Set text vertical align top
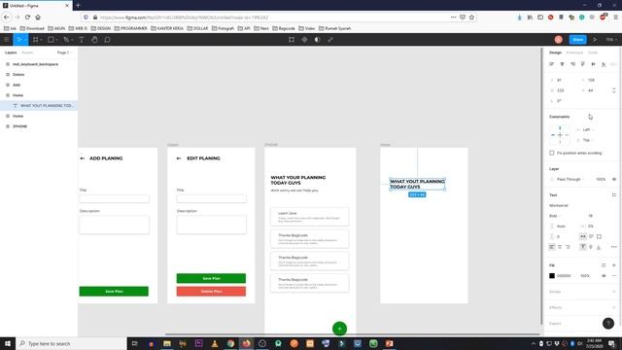This screenshot has width=622, height=350. coord(583,247)
